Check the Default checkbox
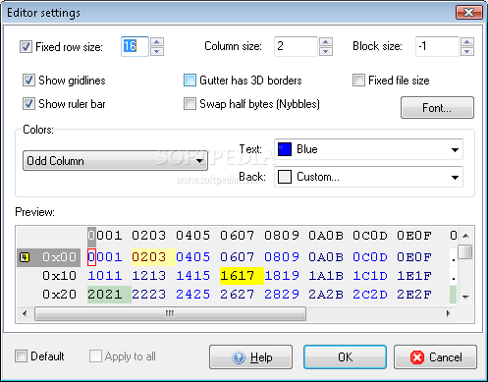The image size is (488, 382). click(21, 356)
